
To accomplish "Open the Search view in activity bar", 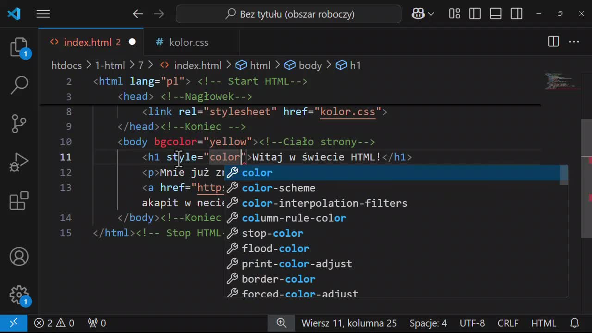I will pyautogui.click(x=19, y=85).
